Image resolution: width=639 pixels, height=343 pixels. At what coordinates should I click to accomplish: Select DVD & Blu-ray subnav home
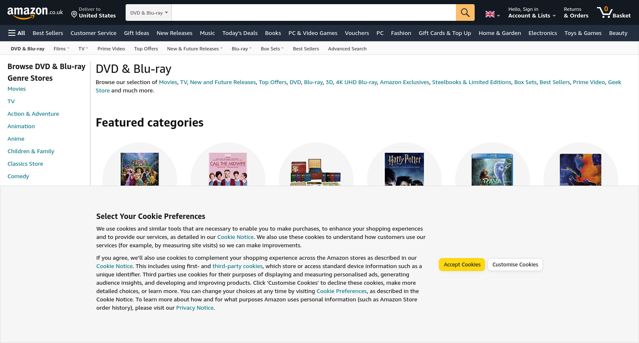point(27,49)
